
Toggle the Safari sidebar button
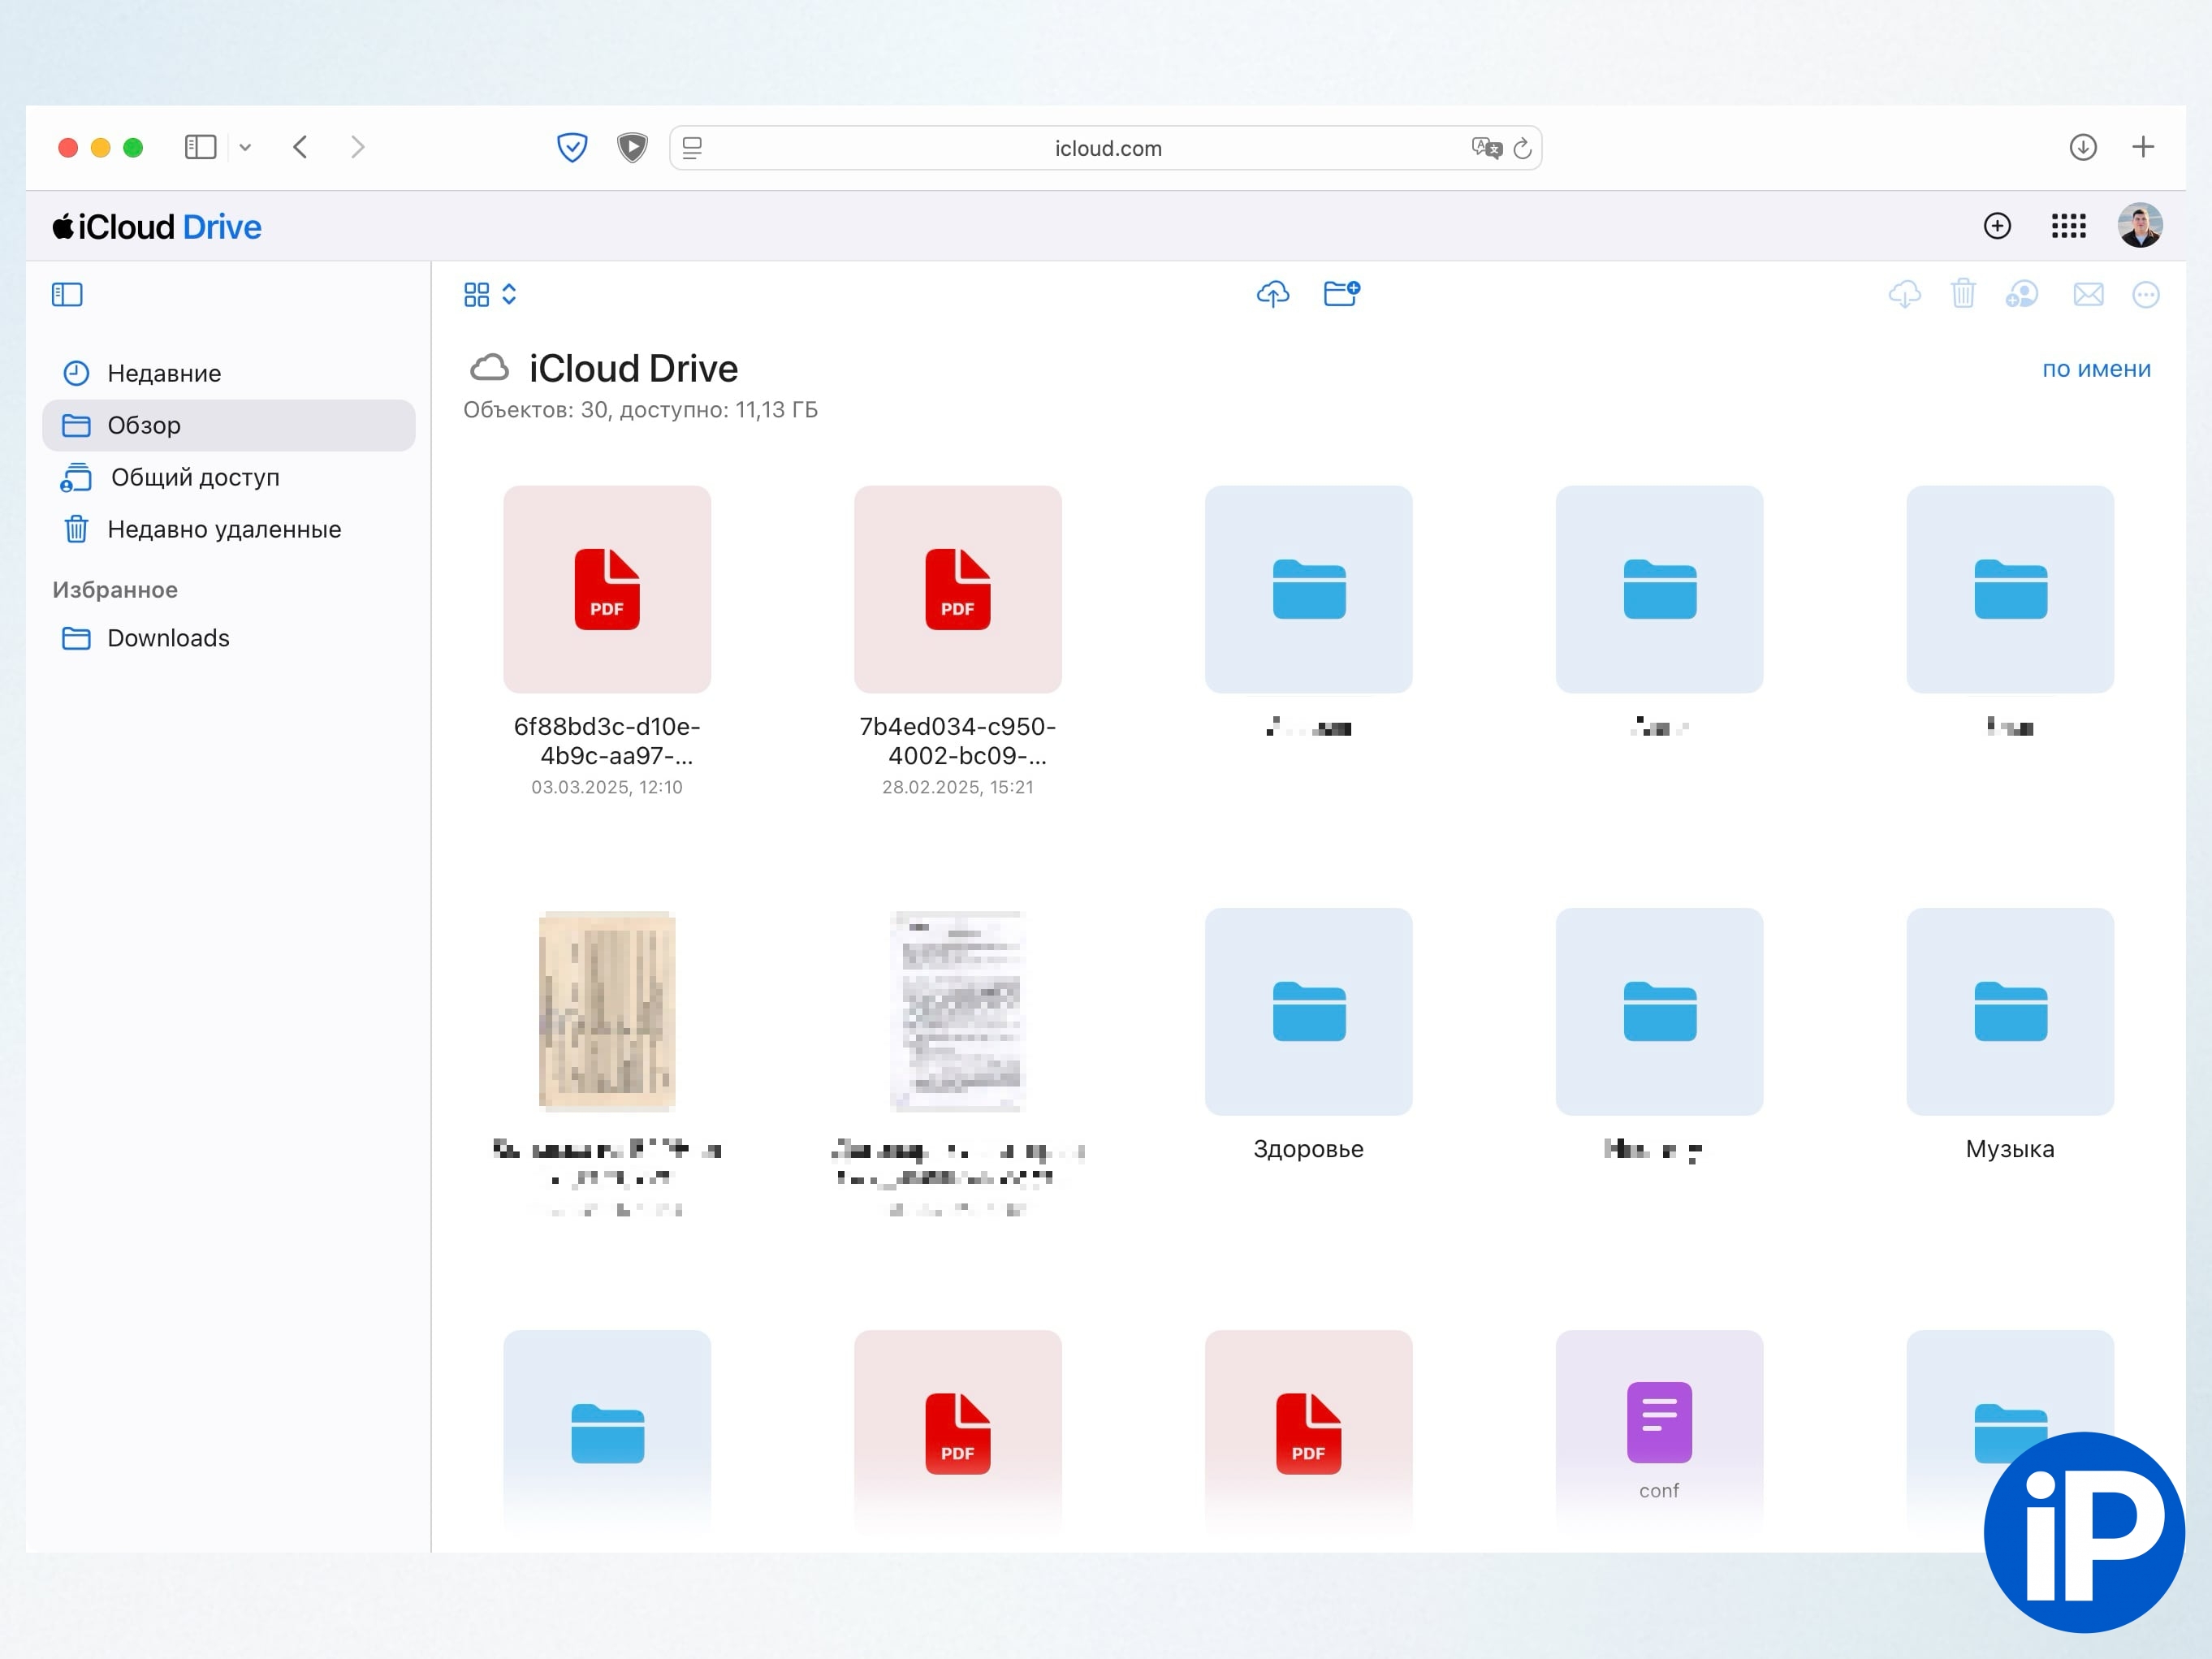point(200,147)
